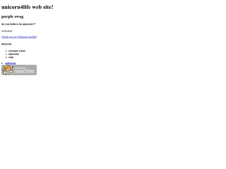226x169 pixels.
Task: Click the cat mascot face in badge
Action: pyautogui.click(x=8, y=68)
